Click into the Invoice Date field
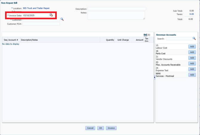 coord(35,15)
